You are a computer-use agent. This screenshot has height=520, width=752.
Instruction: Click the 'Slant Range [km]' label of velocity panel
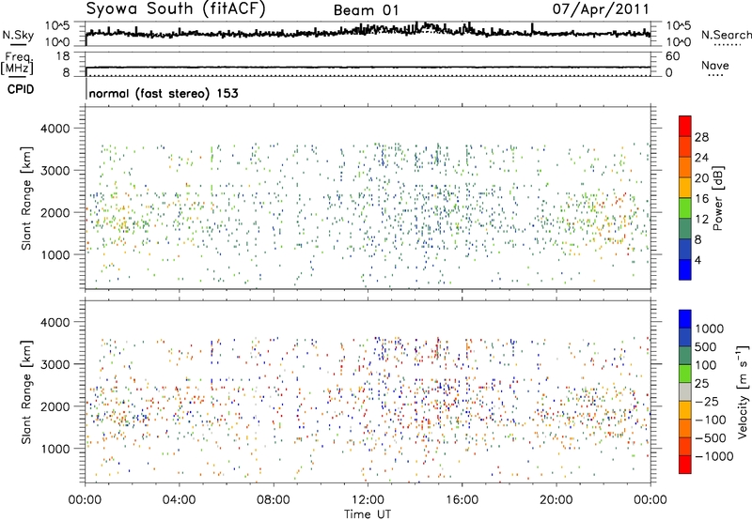point(26,392)
